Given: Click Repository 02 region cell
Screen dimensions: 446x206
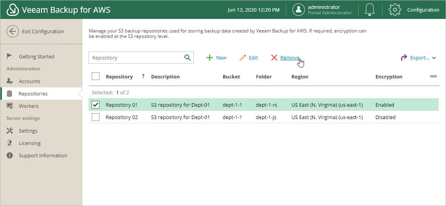Looking at the screenshot, I should click(327, 117).
